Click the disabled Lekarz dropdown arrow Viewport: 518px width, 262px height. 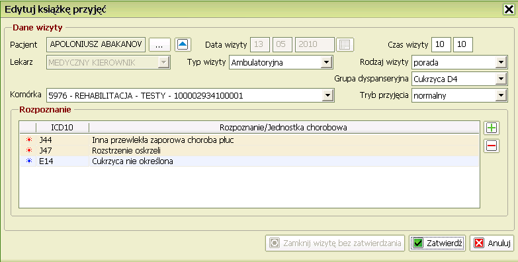163,62
